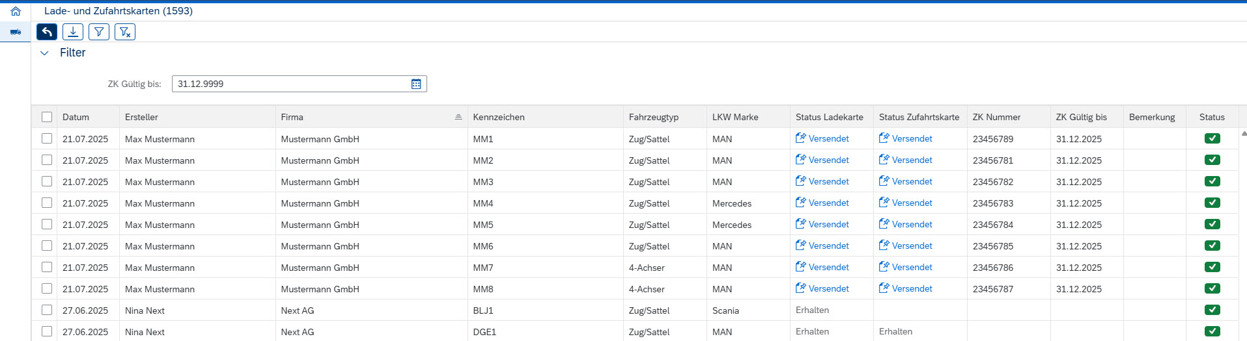Select the checkbox for the MM3 row

[x=47, y=181]
